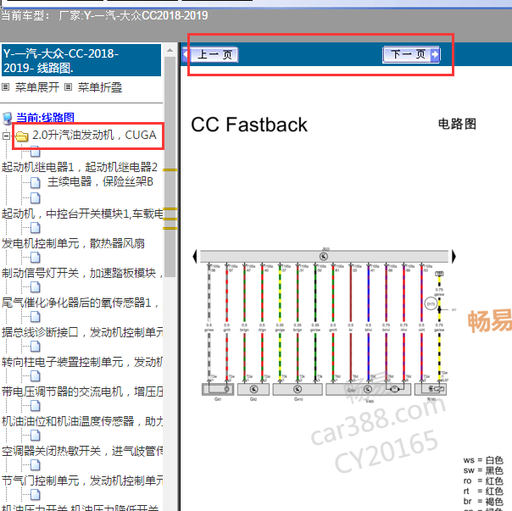
Task: Click page icon above 机油压力开关
Action: pos(36,495)
